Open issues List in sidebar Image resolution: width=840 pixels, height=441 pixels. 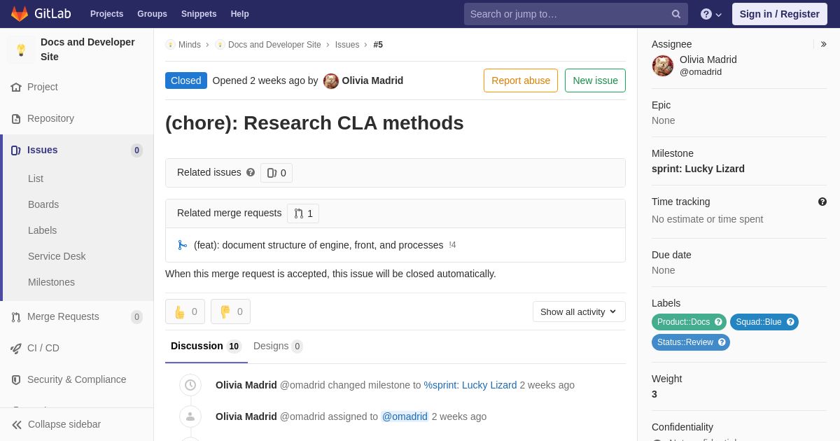36,178
